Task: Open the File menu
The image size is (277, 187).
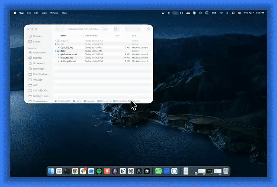Action: [x=29, y=13]
